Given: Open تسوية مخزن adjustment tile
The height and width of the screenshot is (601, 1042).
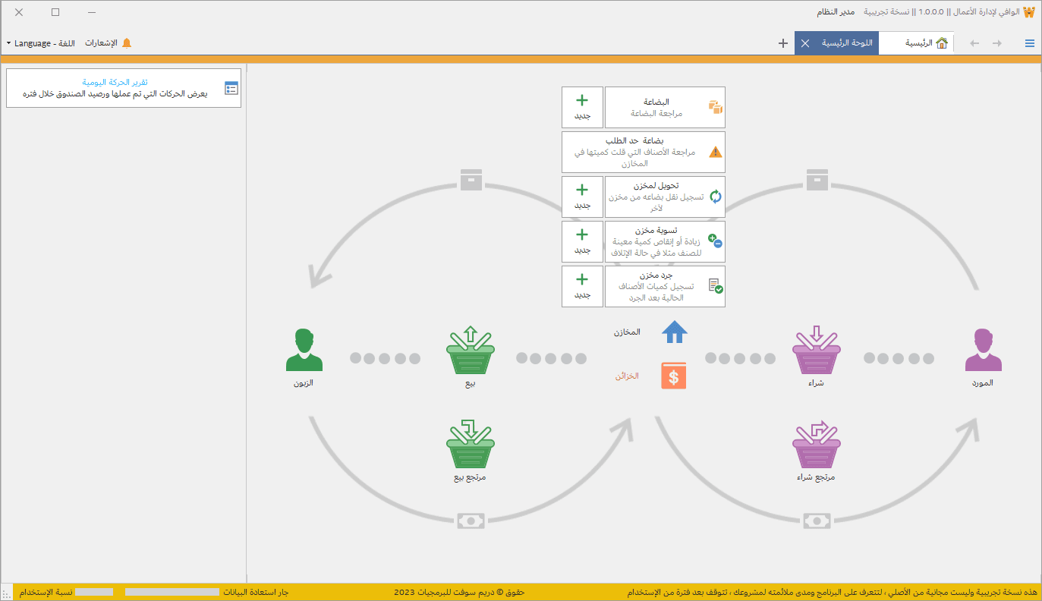Looking at the screenshot, I should click(x=665, y=241).
